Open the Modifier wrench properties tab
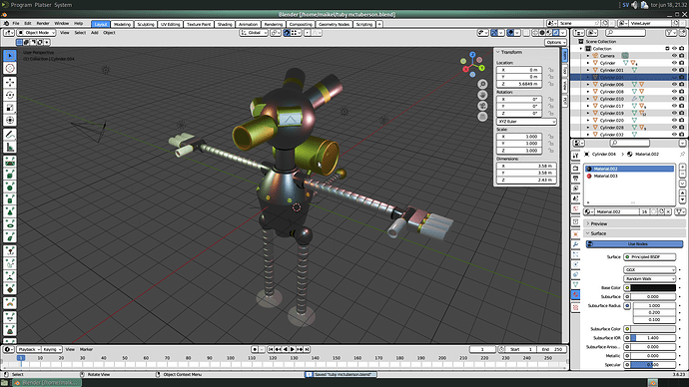Image resolution: width=689 pixels, height=387 pixels. (x=575, y=244)
